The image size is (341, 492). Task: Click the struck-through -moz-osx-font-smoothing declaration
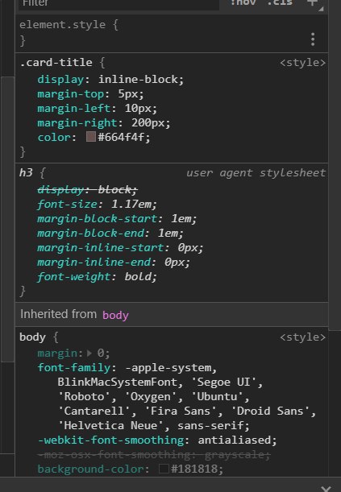pyautogui.click(x=153, y=454)
